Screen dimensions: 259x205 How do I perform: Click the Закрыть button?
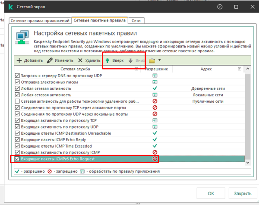coord(240,193)
